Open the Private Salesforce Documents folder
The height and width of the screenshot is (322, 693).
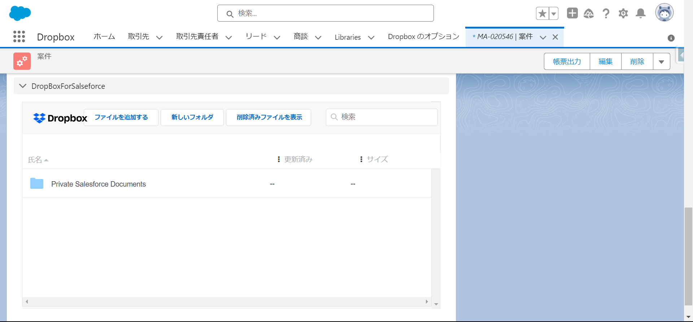tap(98, 184)
